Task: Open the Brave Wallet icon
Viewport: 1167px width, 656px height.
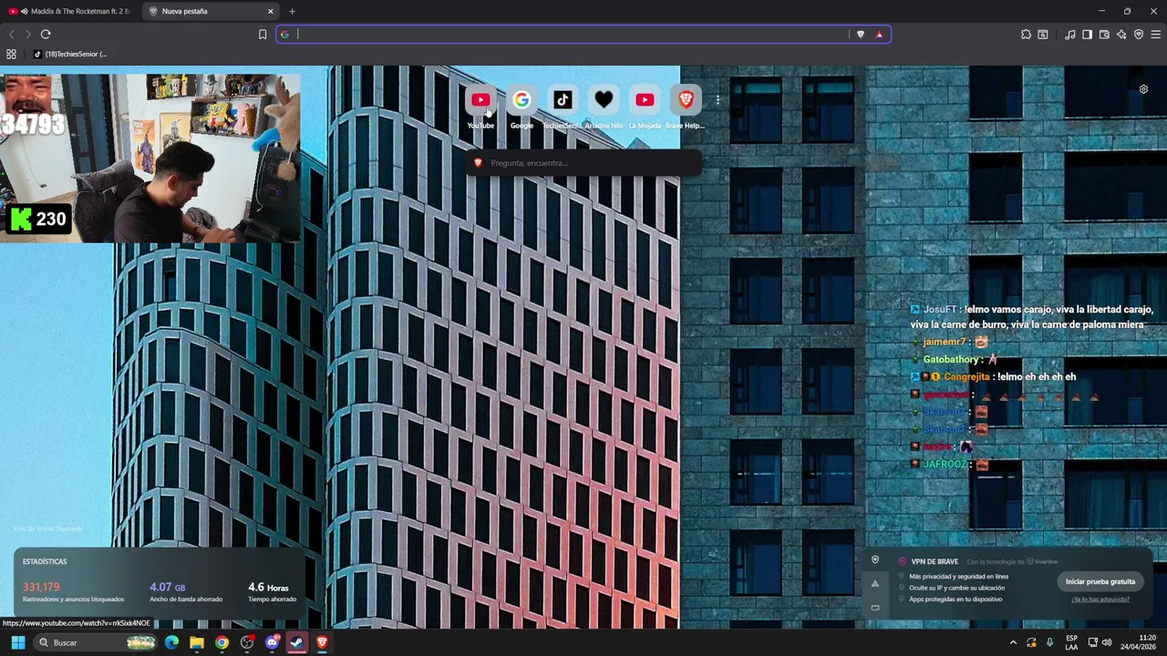Action: pyautogui.click(x=1104, y=35)
